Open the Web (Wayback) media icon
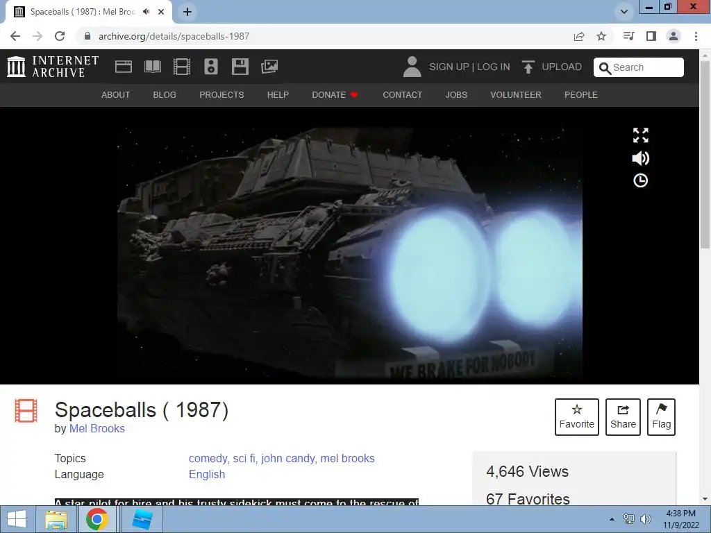The width and height of the screenshot is (711, 533). [x=124, y=67]
